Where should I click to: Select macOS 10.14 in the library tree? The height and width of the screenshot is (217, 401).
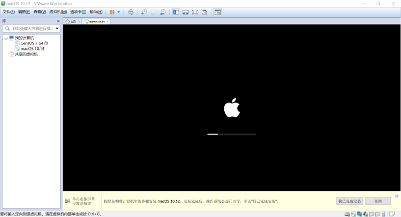tap(32, 48)
